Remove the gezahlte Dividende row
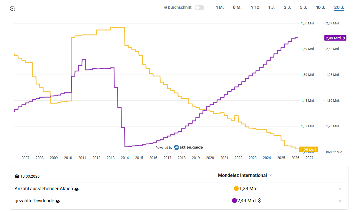Viewport: 355px width, 212px height. point(340,201)
